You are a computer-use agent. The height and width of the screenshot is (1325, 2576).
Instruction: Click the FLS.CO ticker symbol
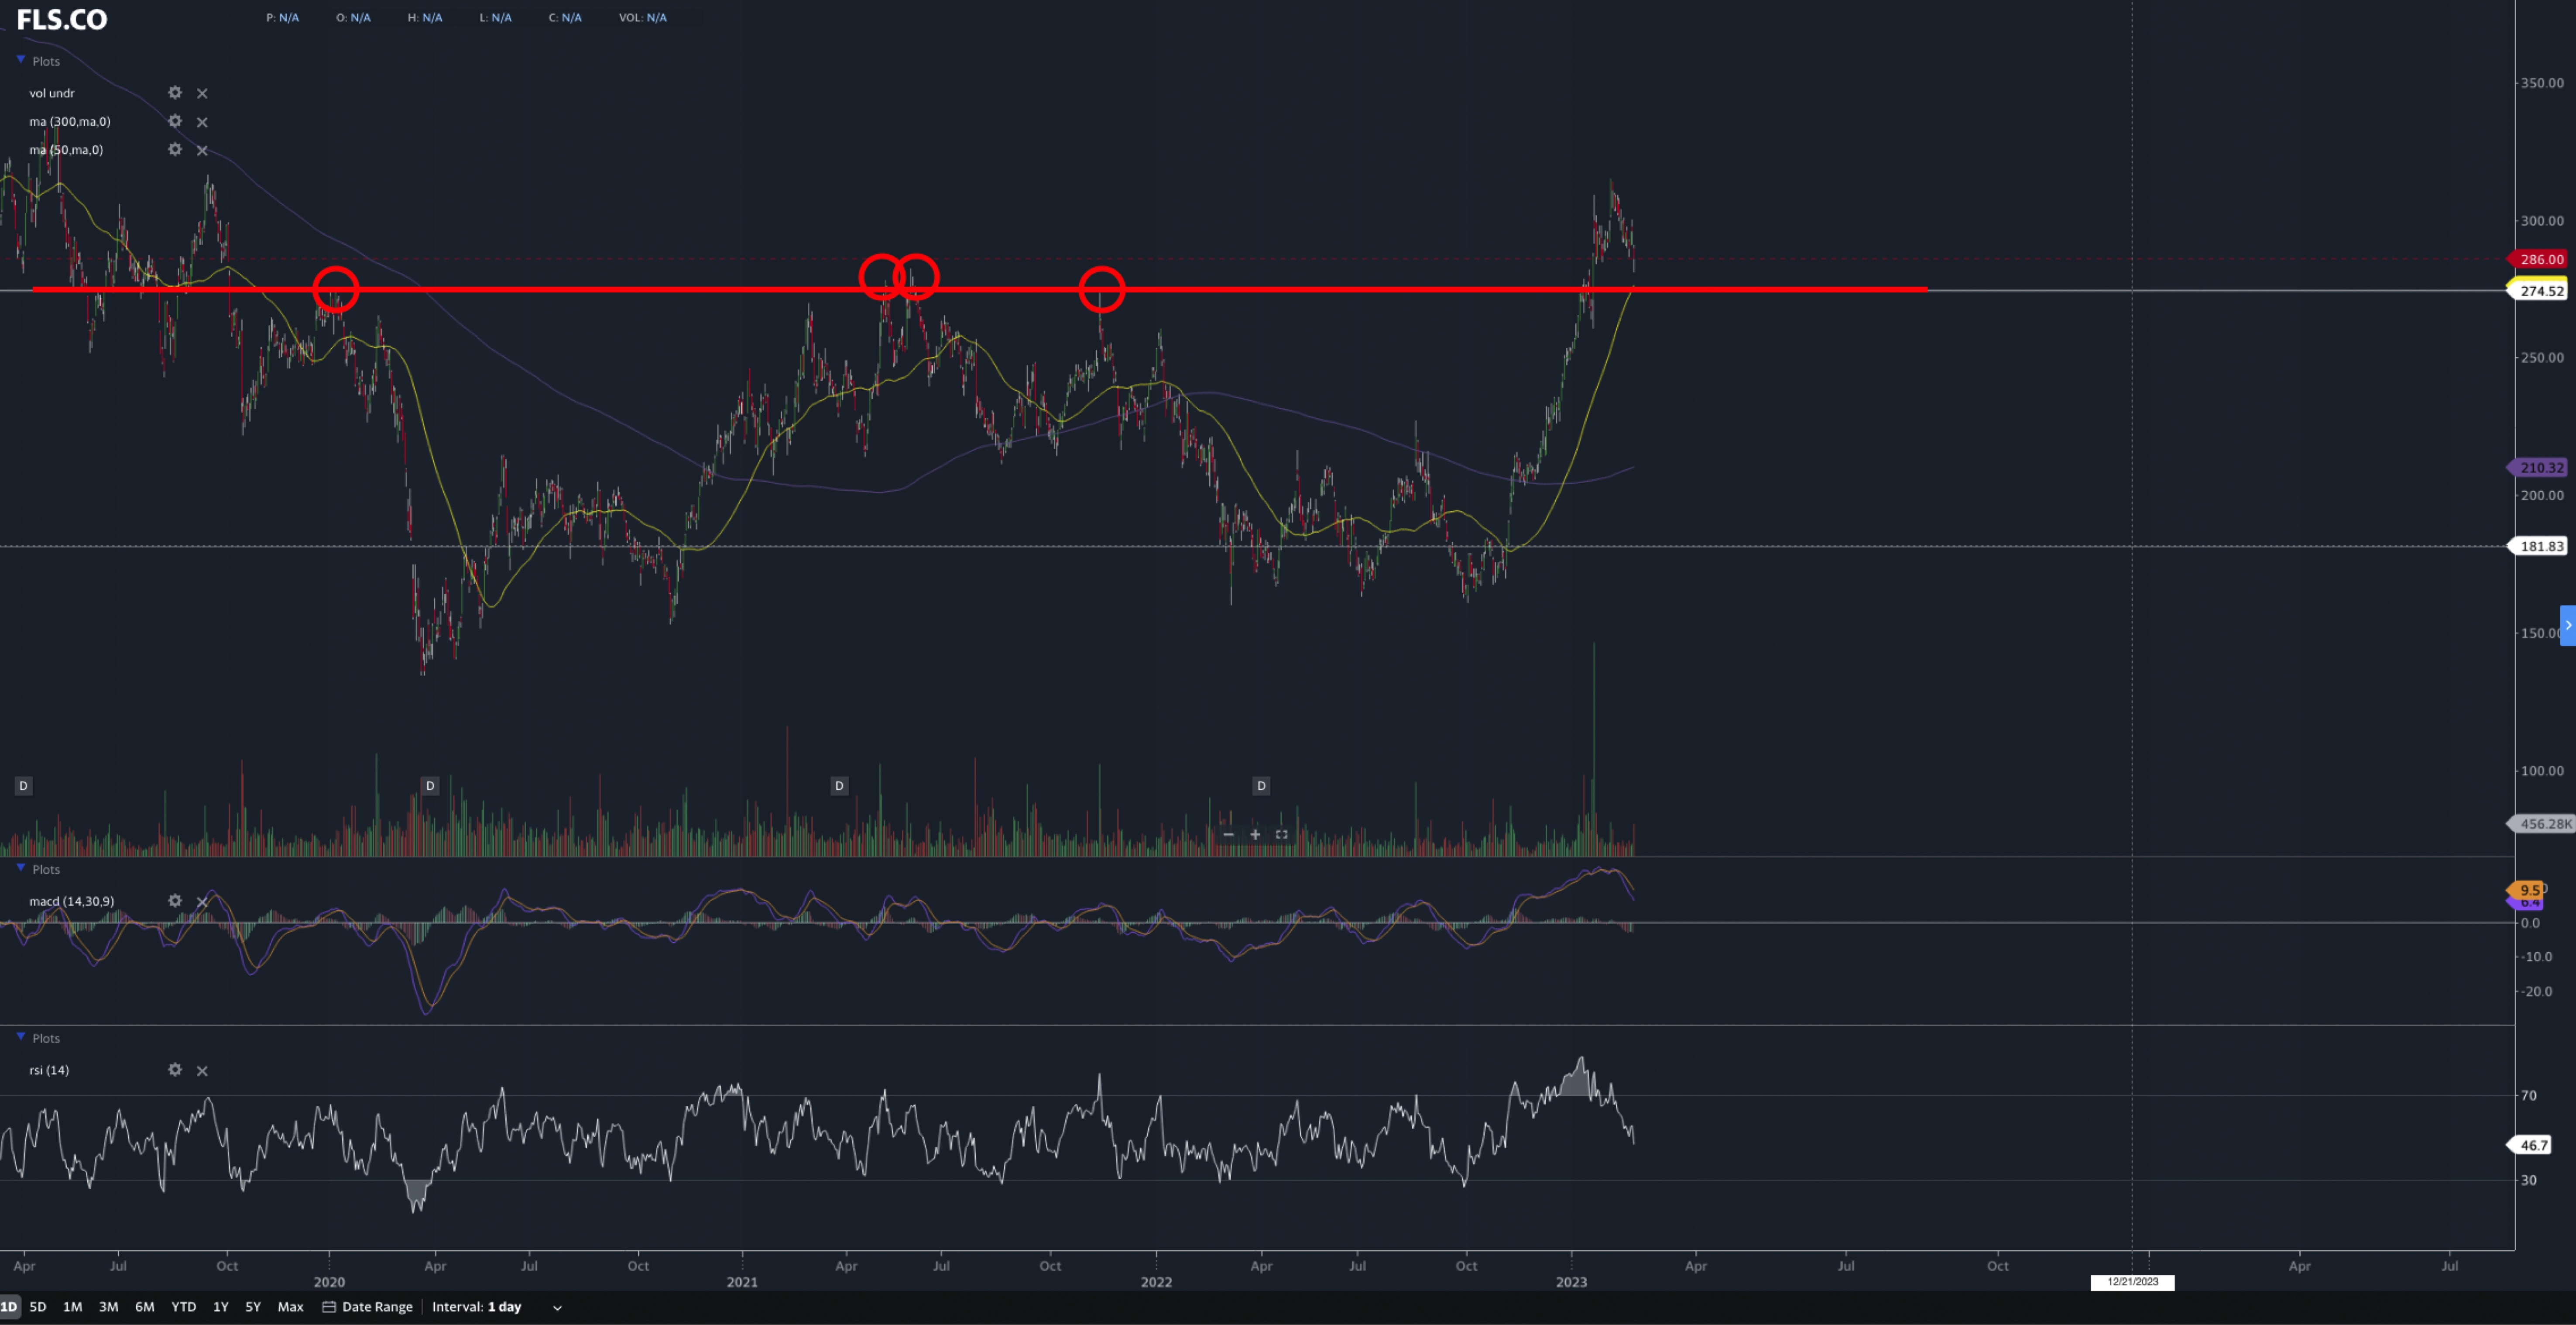point(62,19)
